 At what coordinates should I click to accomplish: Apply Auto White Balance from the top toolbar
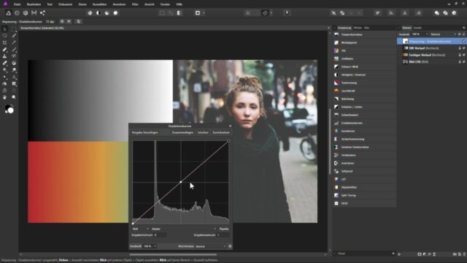pos(115,13)
